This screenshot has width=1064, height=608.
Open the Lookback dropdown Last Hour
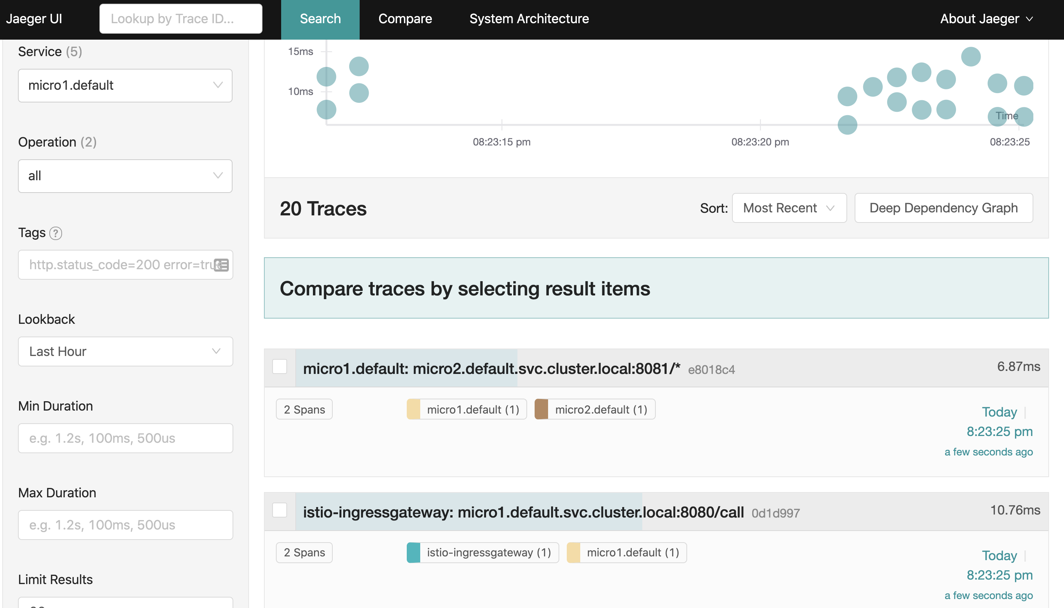tap(125, 351)
